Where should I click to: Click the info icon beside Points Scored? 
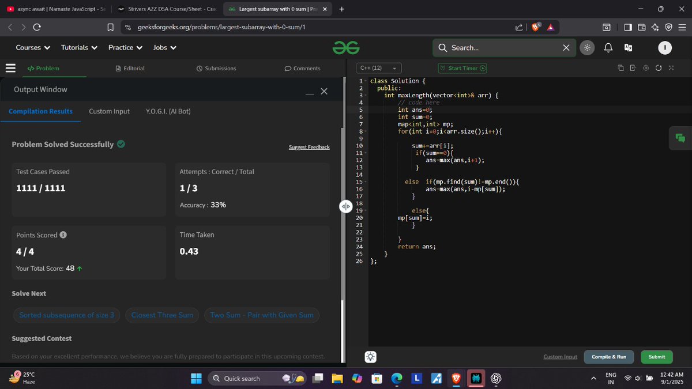(63, 235)
